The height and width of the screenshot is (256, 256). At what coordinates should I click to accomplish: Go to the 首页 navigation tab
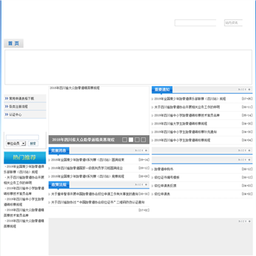click(14, 43)
